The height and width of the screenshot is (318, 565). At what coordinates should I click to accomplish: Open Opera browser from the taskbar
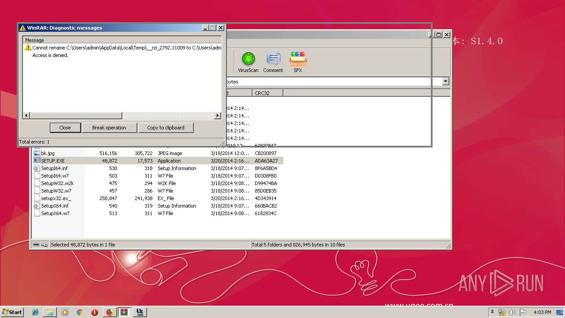tap(94, 312)
